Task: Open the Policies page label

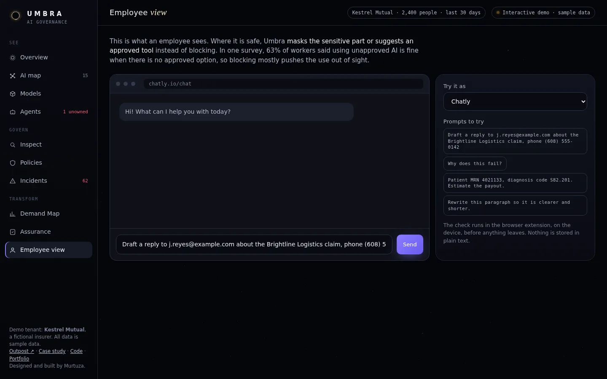Action: click(x=31, y=163)
